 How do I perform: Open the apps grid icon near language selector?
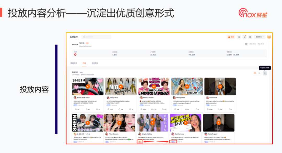(x=250, y=37)
